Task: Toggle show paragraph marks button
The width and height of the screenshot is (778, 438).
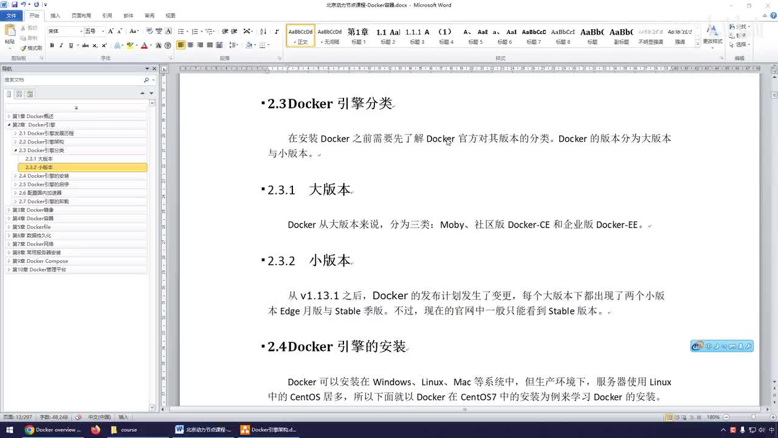Action: click(x=277, y=31)
